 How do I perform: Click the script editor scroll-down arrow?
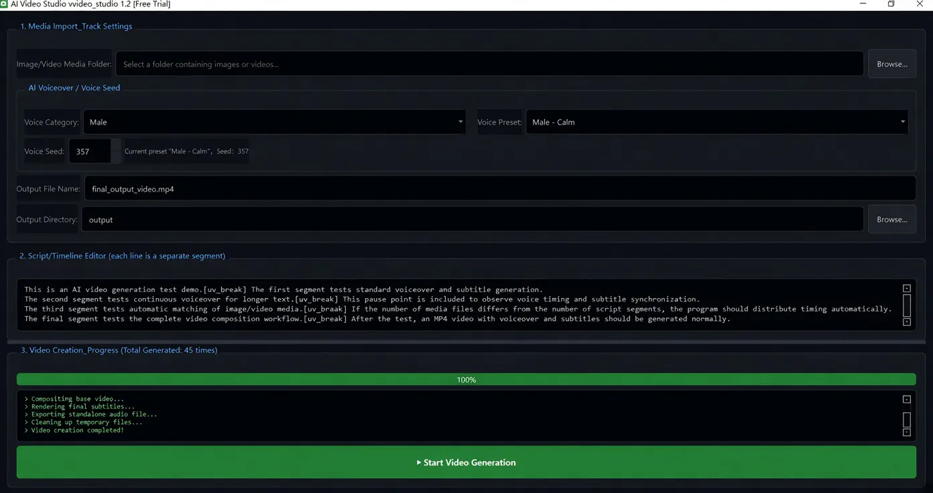pyautogui.click(x=907, y=322)
